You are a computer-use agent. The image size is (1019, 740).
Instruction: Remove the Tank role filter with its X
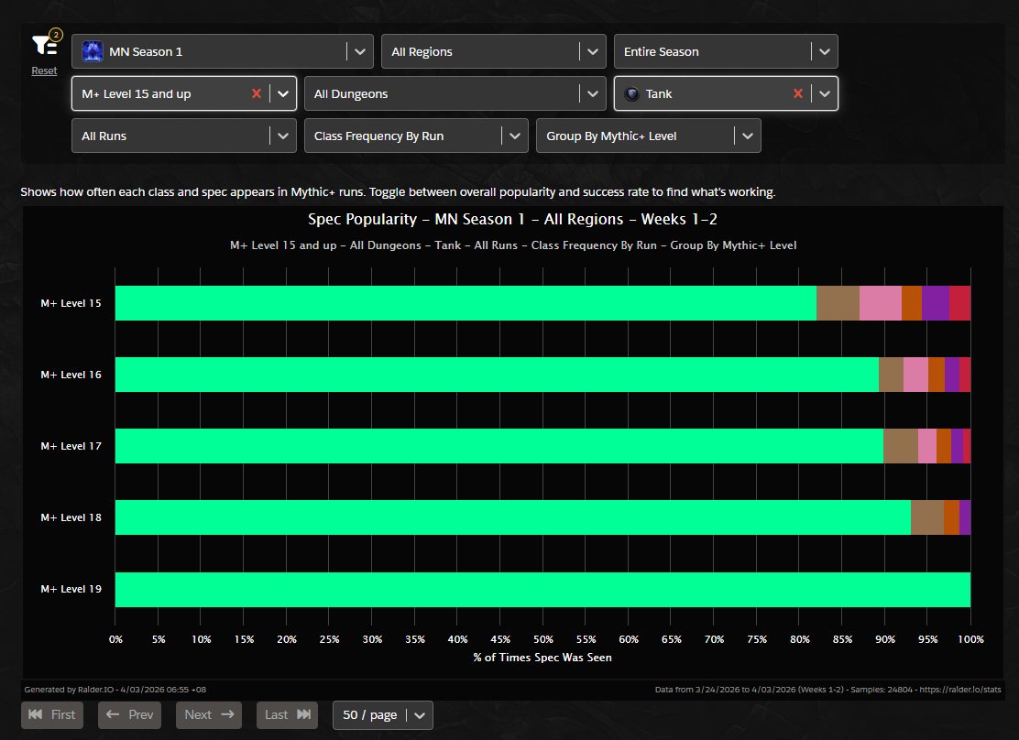coord(798,93)
